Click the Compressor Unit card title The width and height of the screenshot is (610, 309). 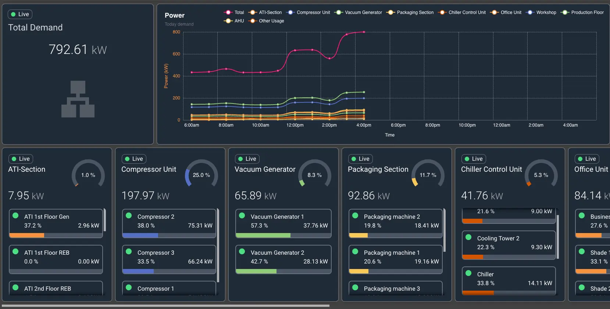(x=149, y=169)
